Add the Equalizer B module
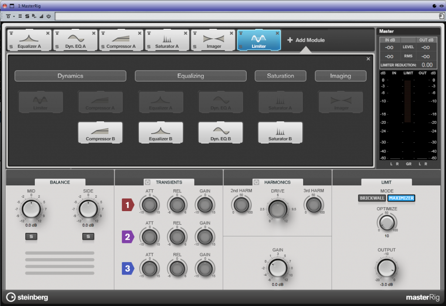446x306 pixels. point(161,132)
